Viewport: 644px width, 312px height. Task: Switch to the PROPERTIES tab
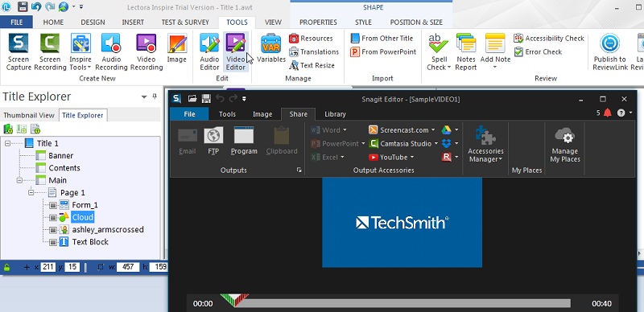click(x=318, y=23)
